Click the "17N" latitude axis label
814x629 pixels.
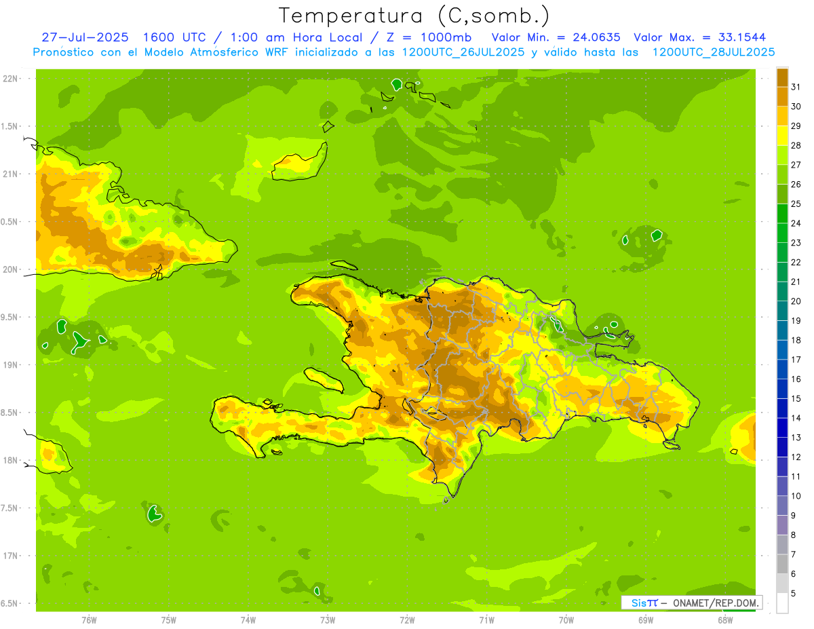pyautogui.click(x=12, y=556)
